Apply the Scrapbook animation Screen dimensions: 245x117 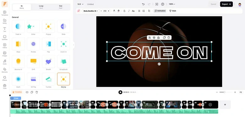click(x=63, y=61)
